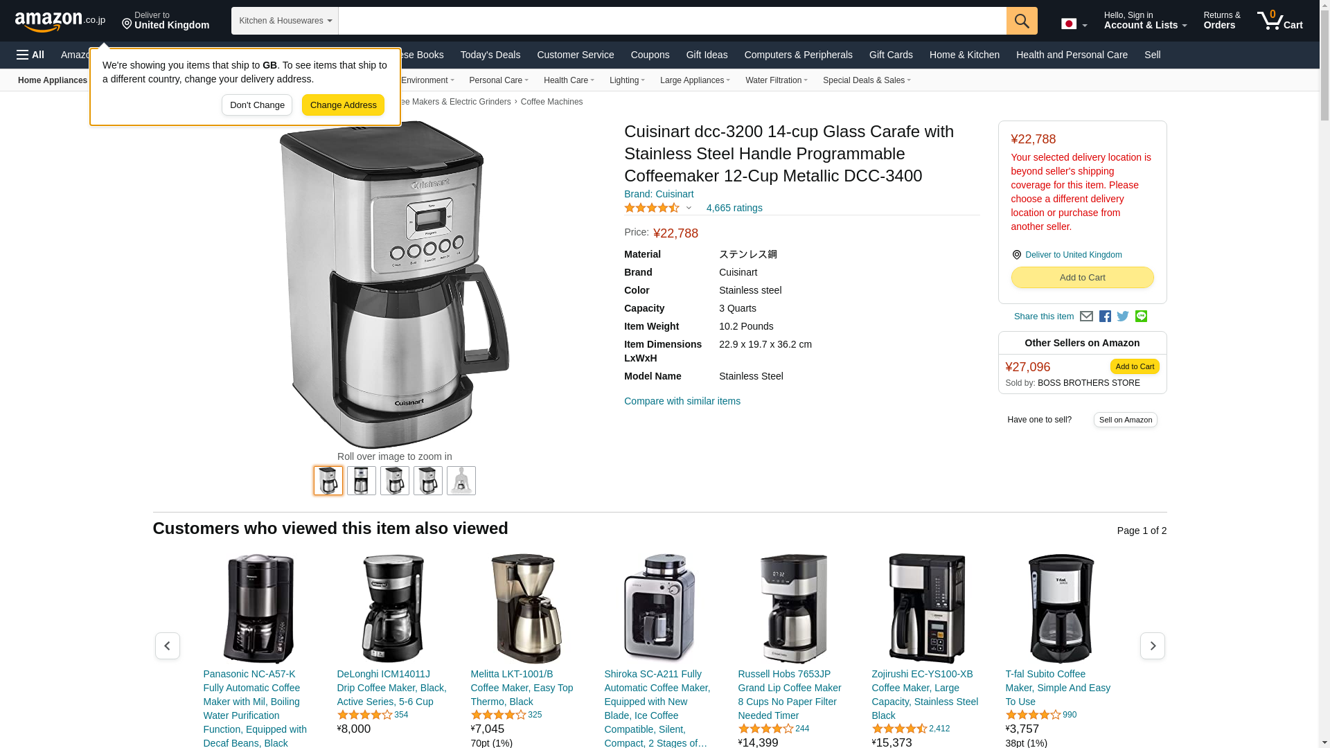The width and height of the screenshot is (1330, 748).
Task: Share this item on LINE
Action: pyautogui.click(x=1141, y=317)
